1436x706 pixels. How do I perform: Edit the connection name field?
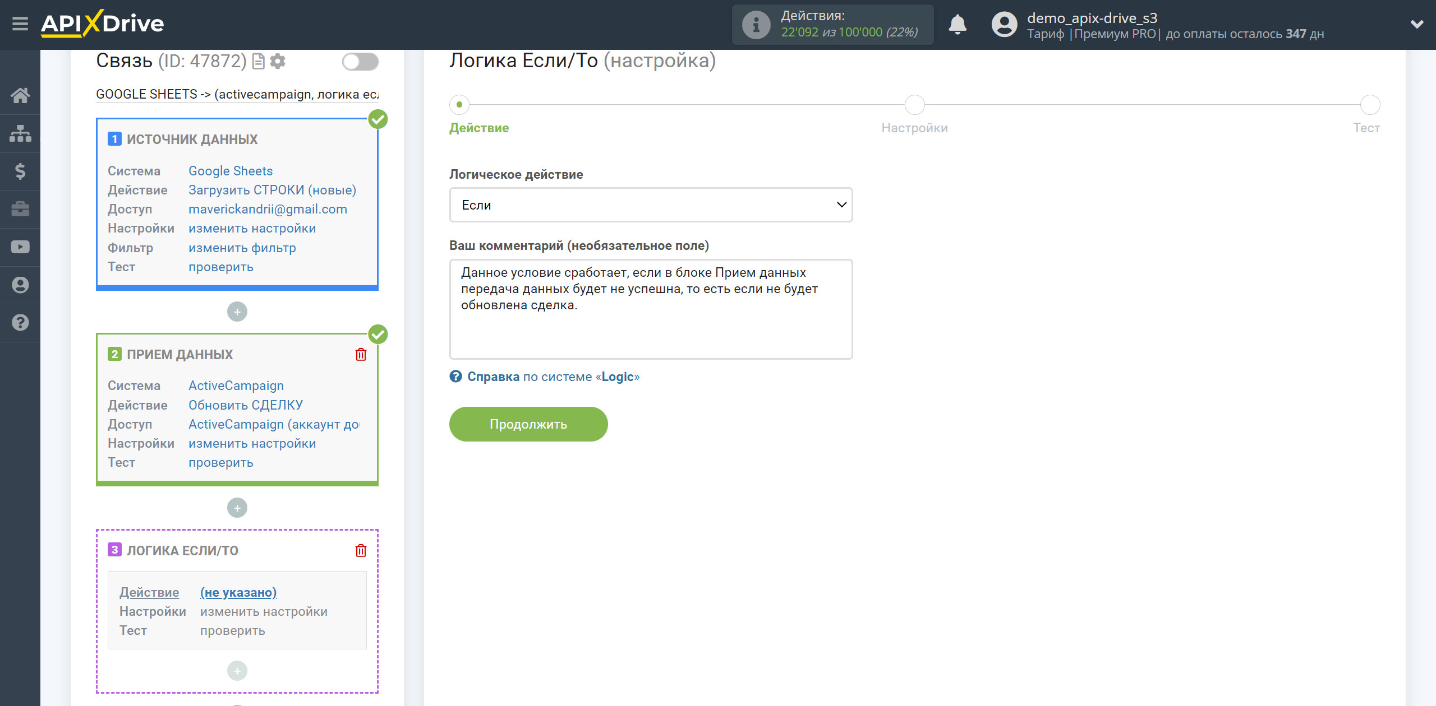click(x=237, y=94)
